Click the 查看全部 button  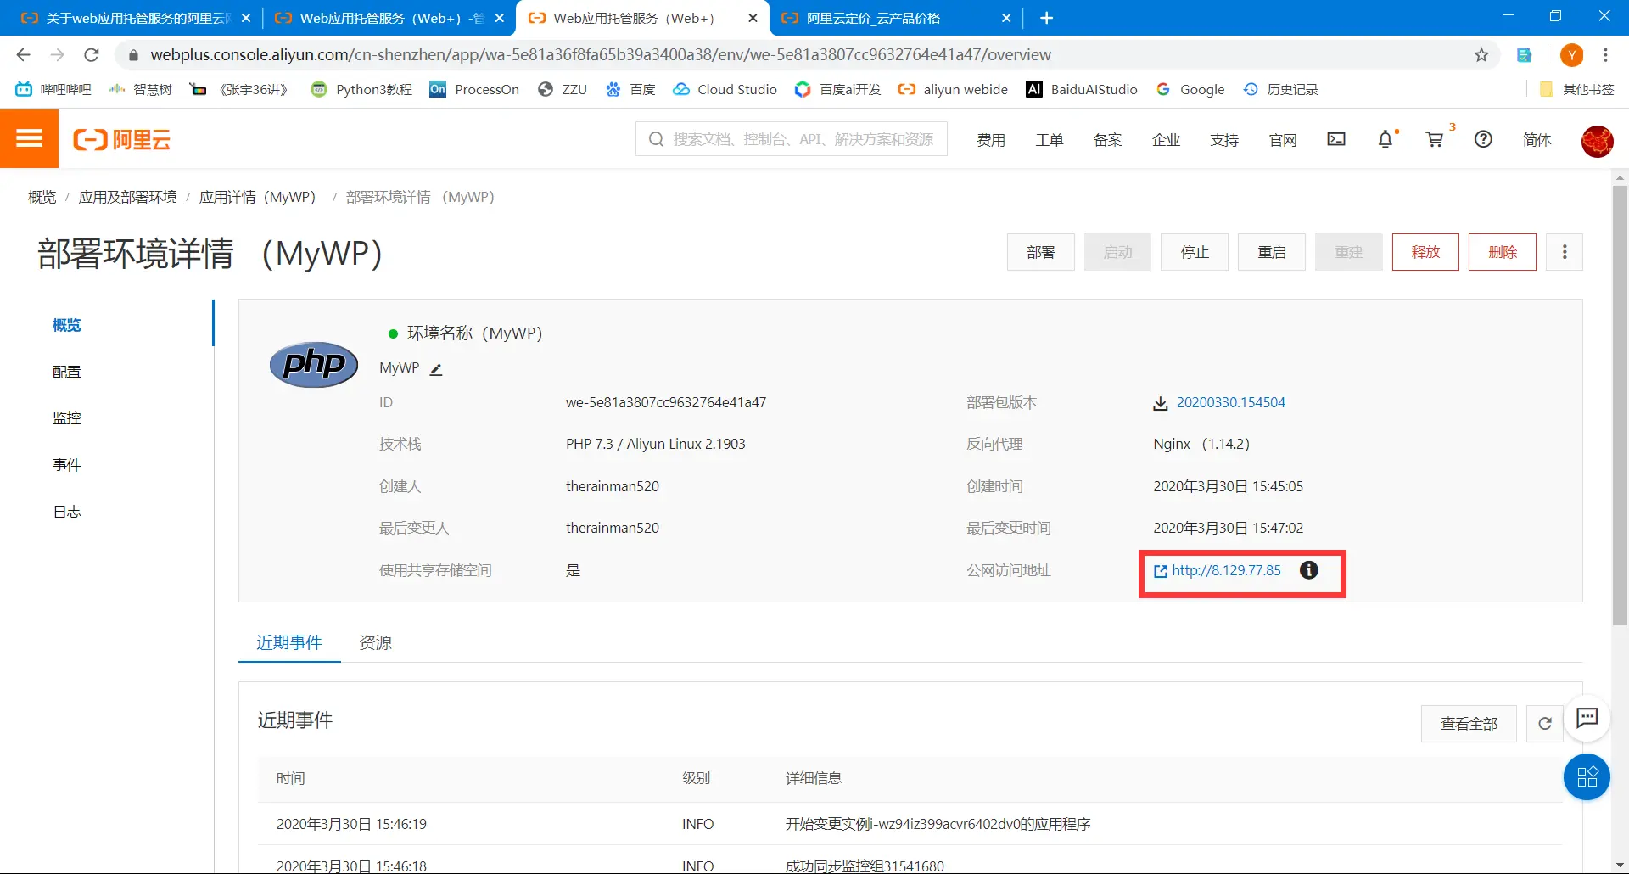click(1469, 724)
